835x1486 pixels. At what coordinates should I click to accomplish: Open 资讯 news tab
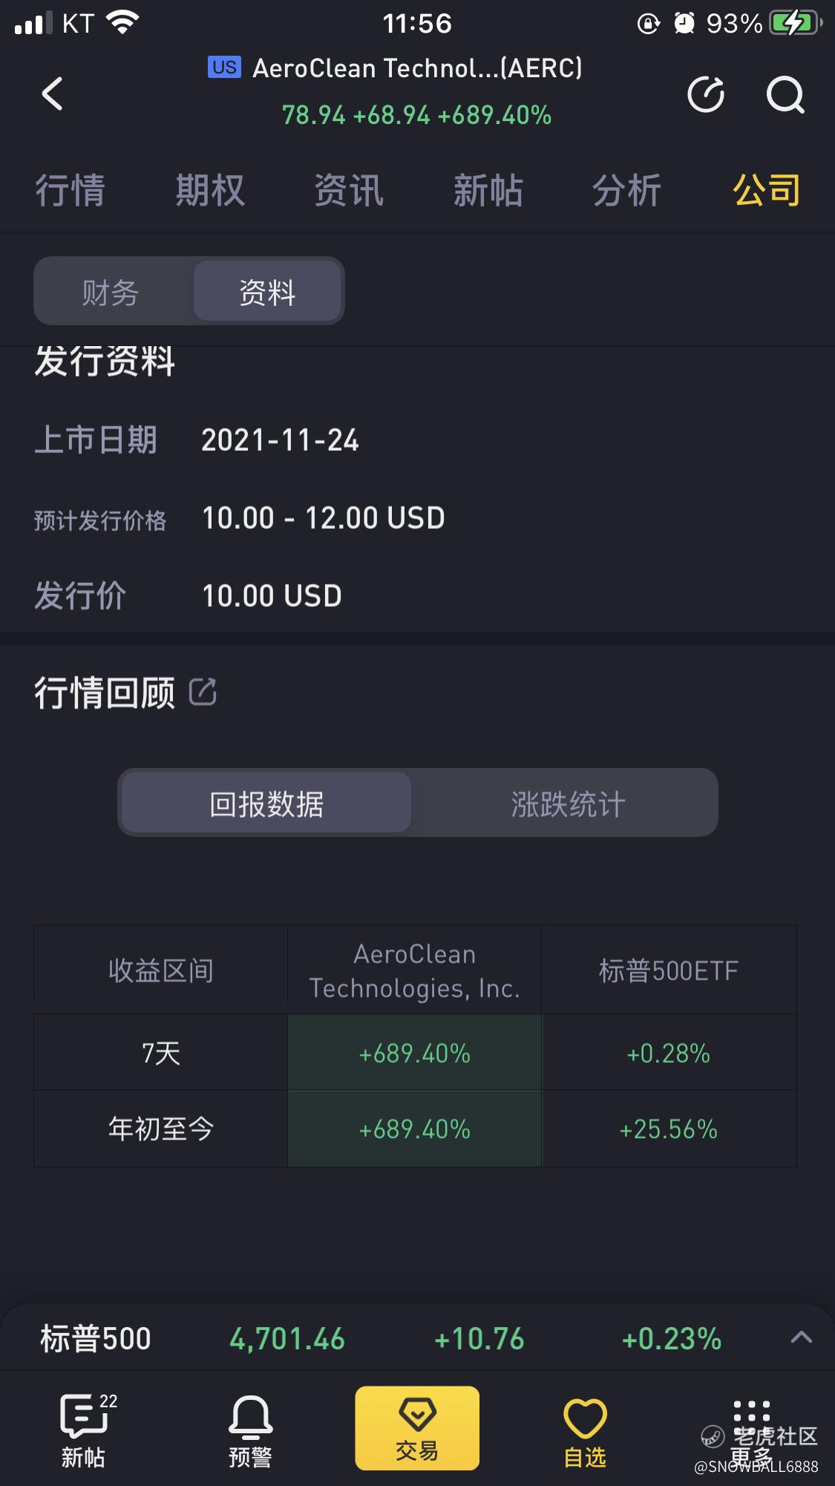tap(349, 190)
